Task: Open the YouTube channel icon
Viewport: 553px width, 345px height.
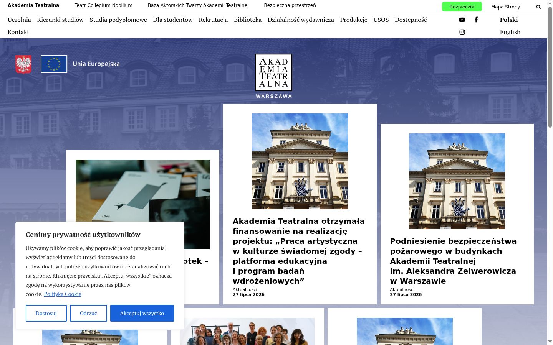Action: tap(462, 20)
